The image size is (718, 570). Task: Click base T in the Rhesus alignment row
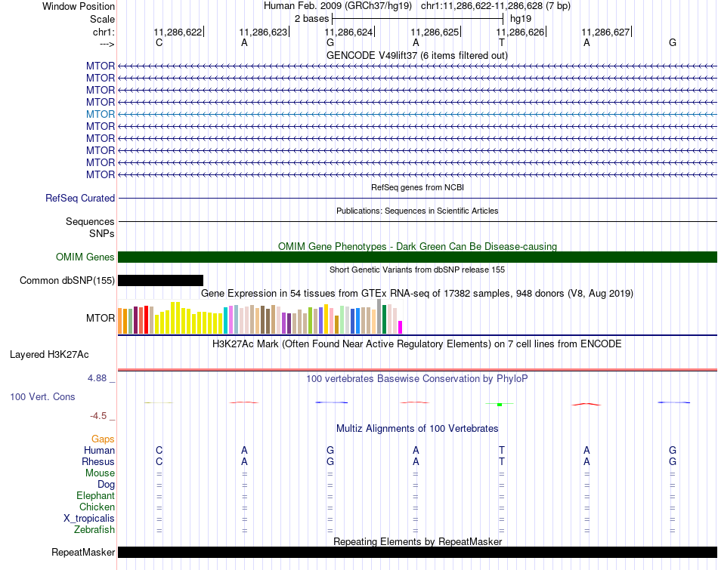click(501, 461)
